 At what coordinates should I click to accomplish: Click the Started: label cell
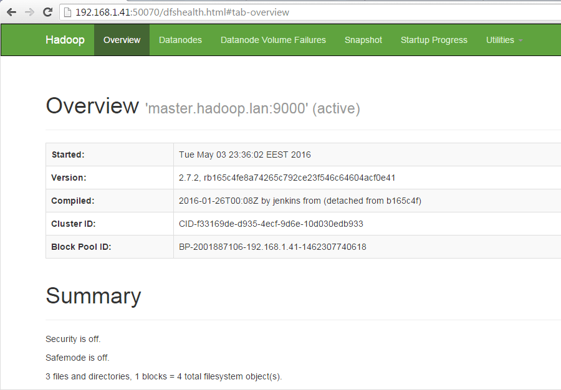point(110,155)
